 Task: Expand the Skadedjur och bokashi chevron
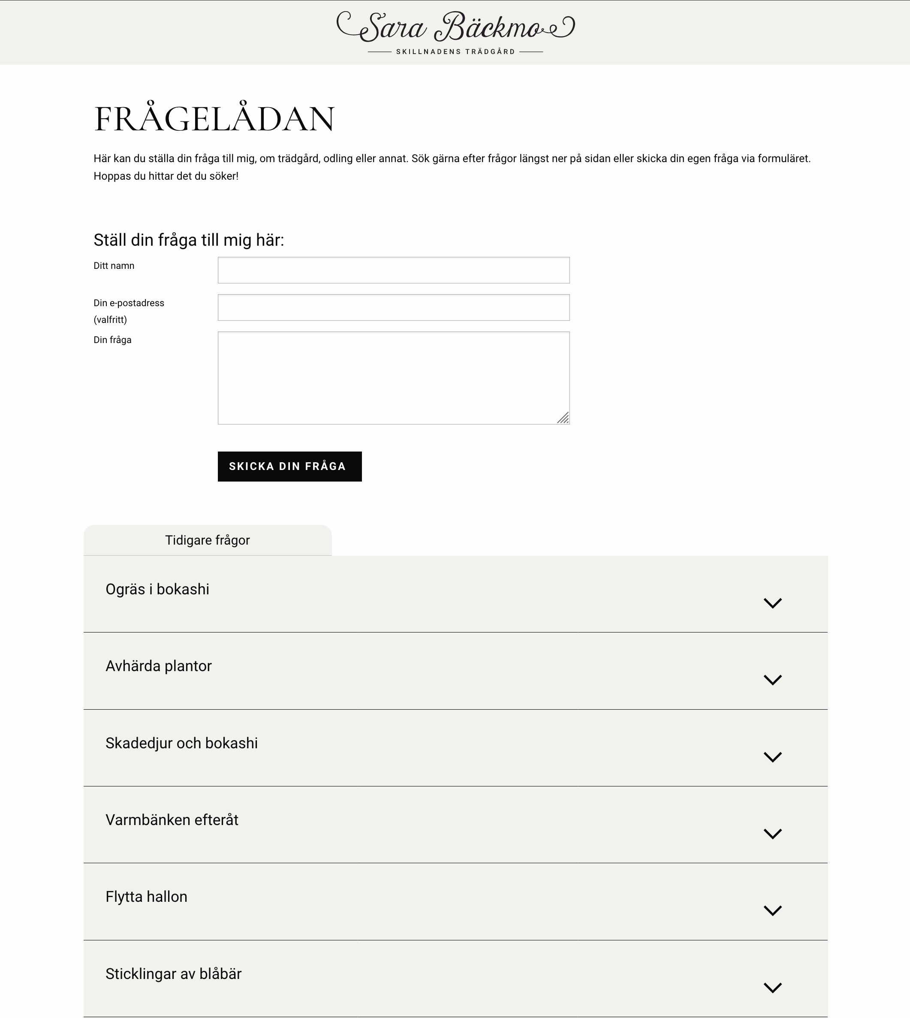click(772, 757)
